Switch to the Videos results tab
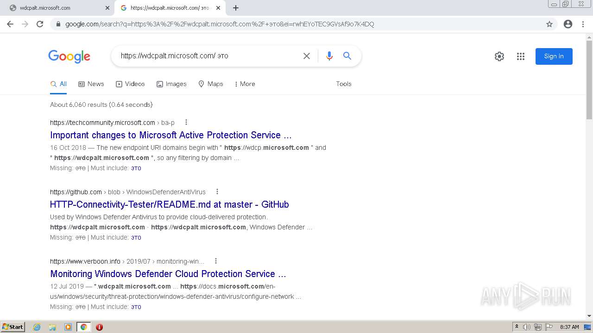The width and height of the screenshot is (593, 333). tap(130, 84)
